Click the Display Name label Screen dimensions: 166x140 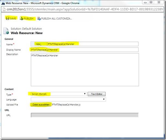pyautogui.click(x=13, y=50)
